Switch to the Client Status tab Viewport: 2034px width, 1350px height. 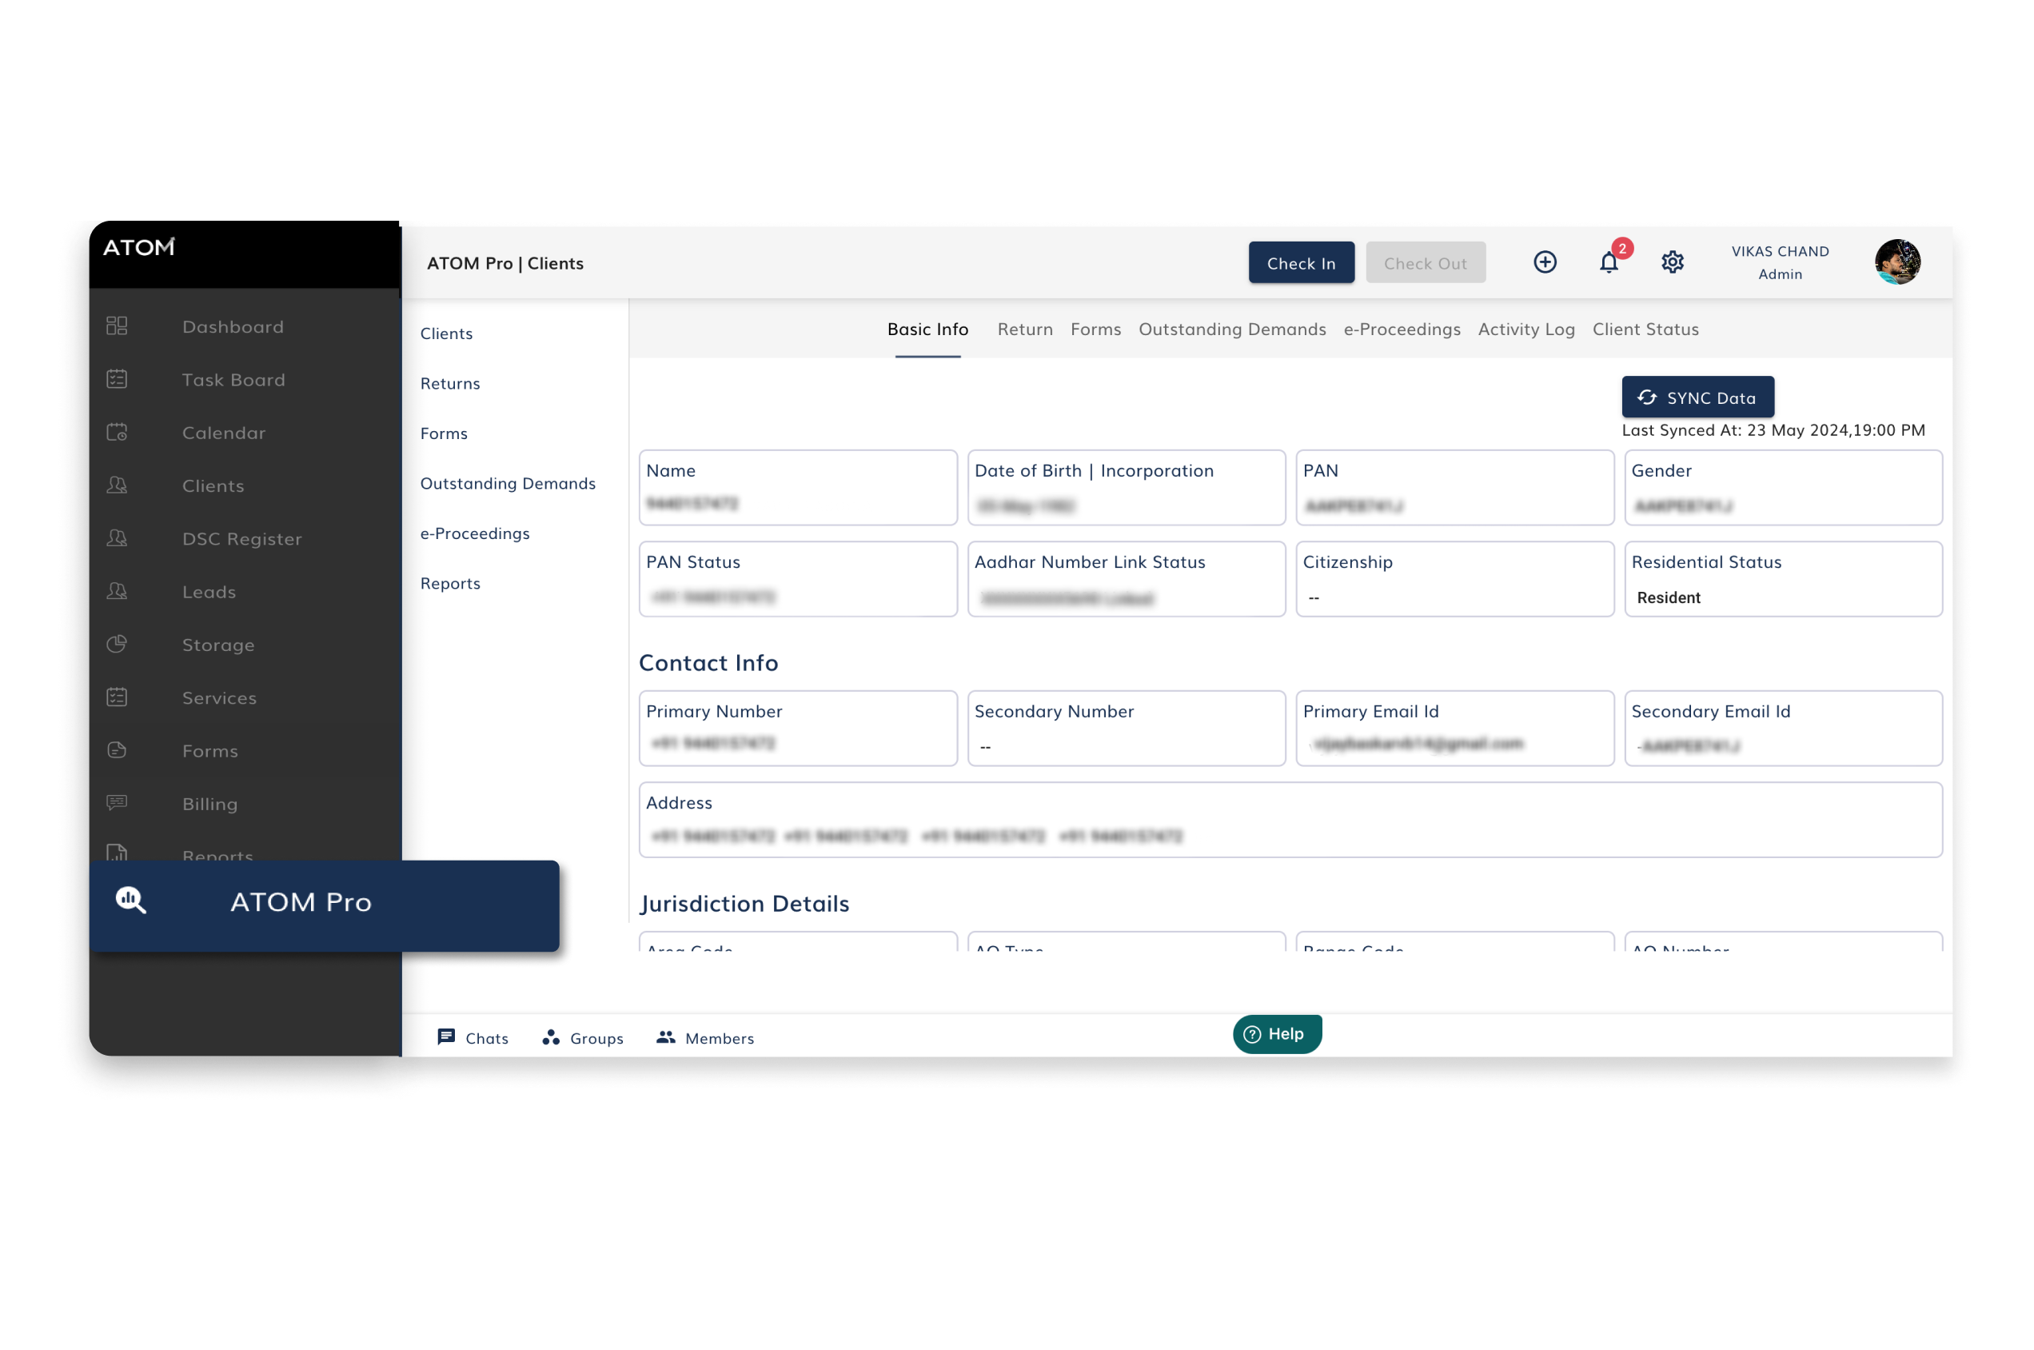(1645, 330)
